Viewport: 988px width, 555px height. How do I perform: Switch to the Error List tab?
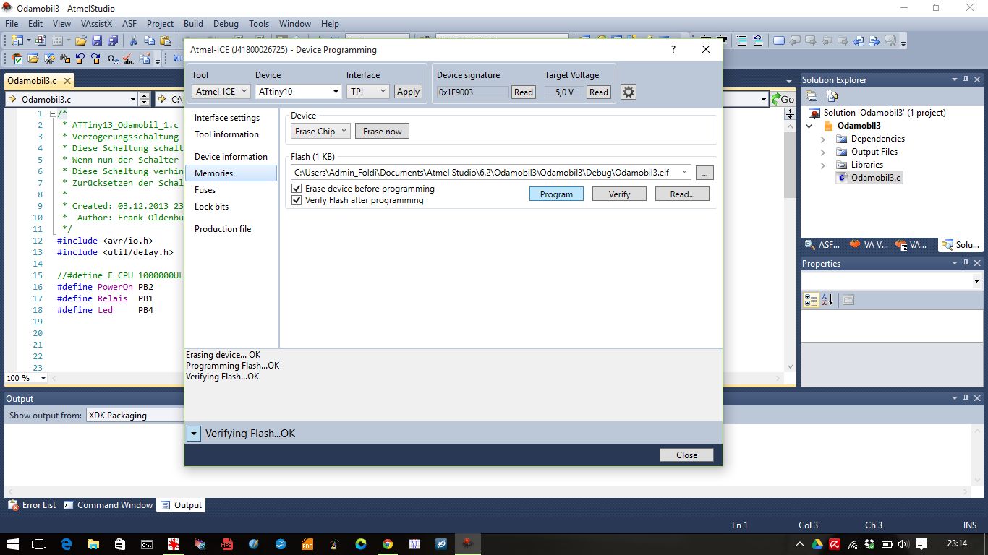click(32, 505)
